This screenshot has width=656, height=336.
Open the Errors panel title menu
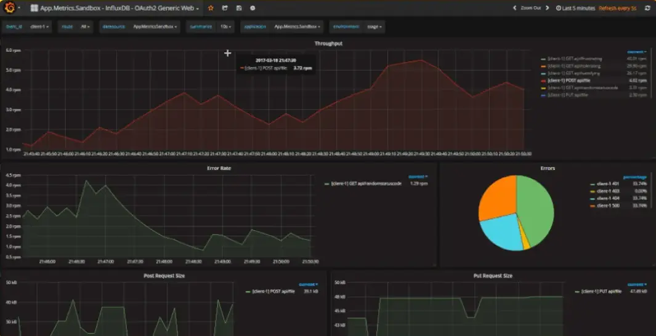(x=547, y=169)
